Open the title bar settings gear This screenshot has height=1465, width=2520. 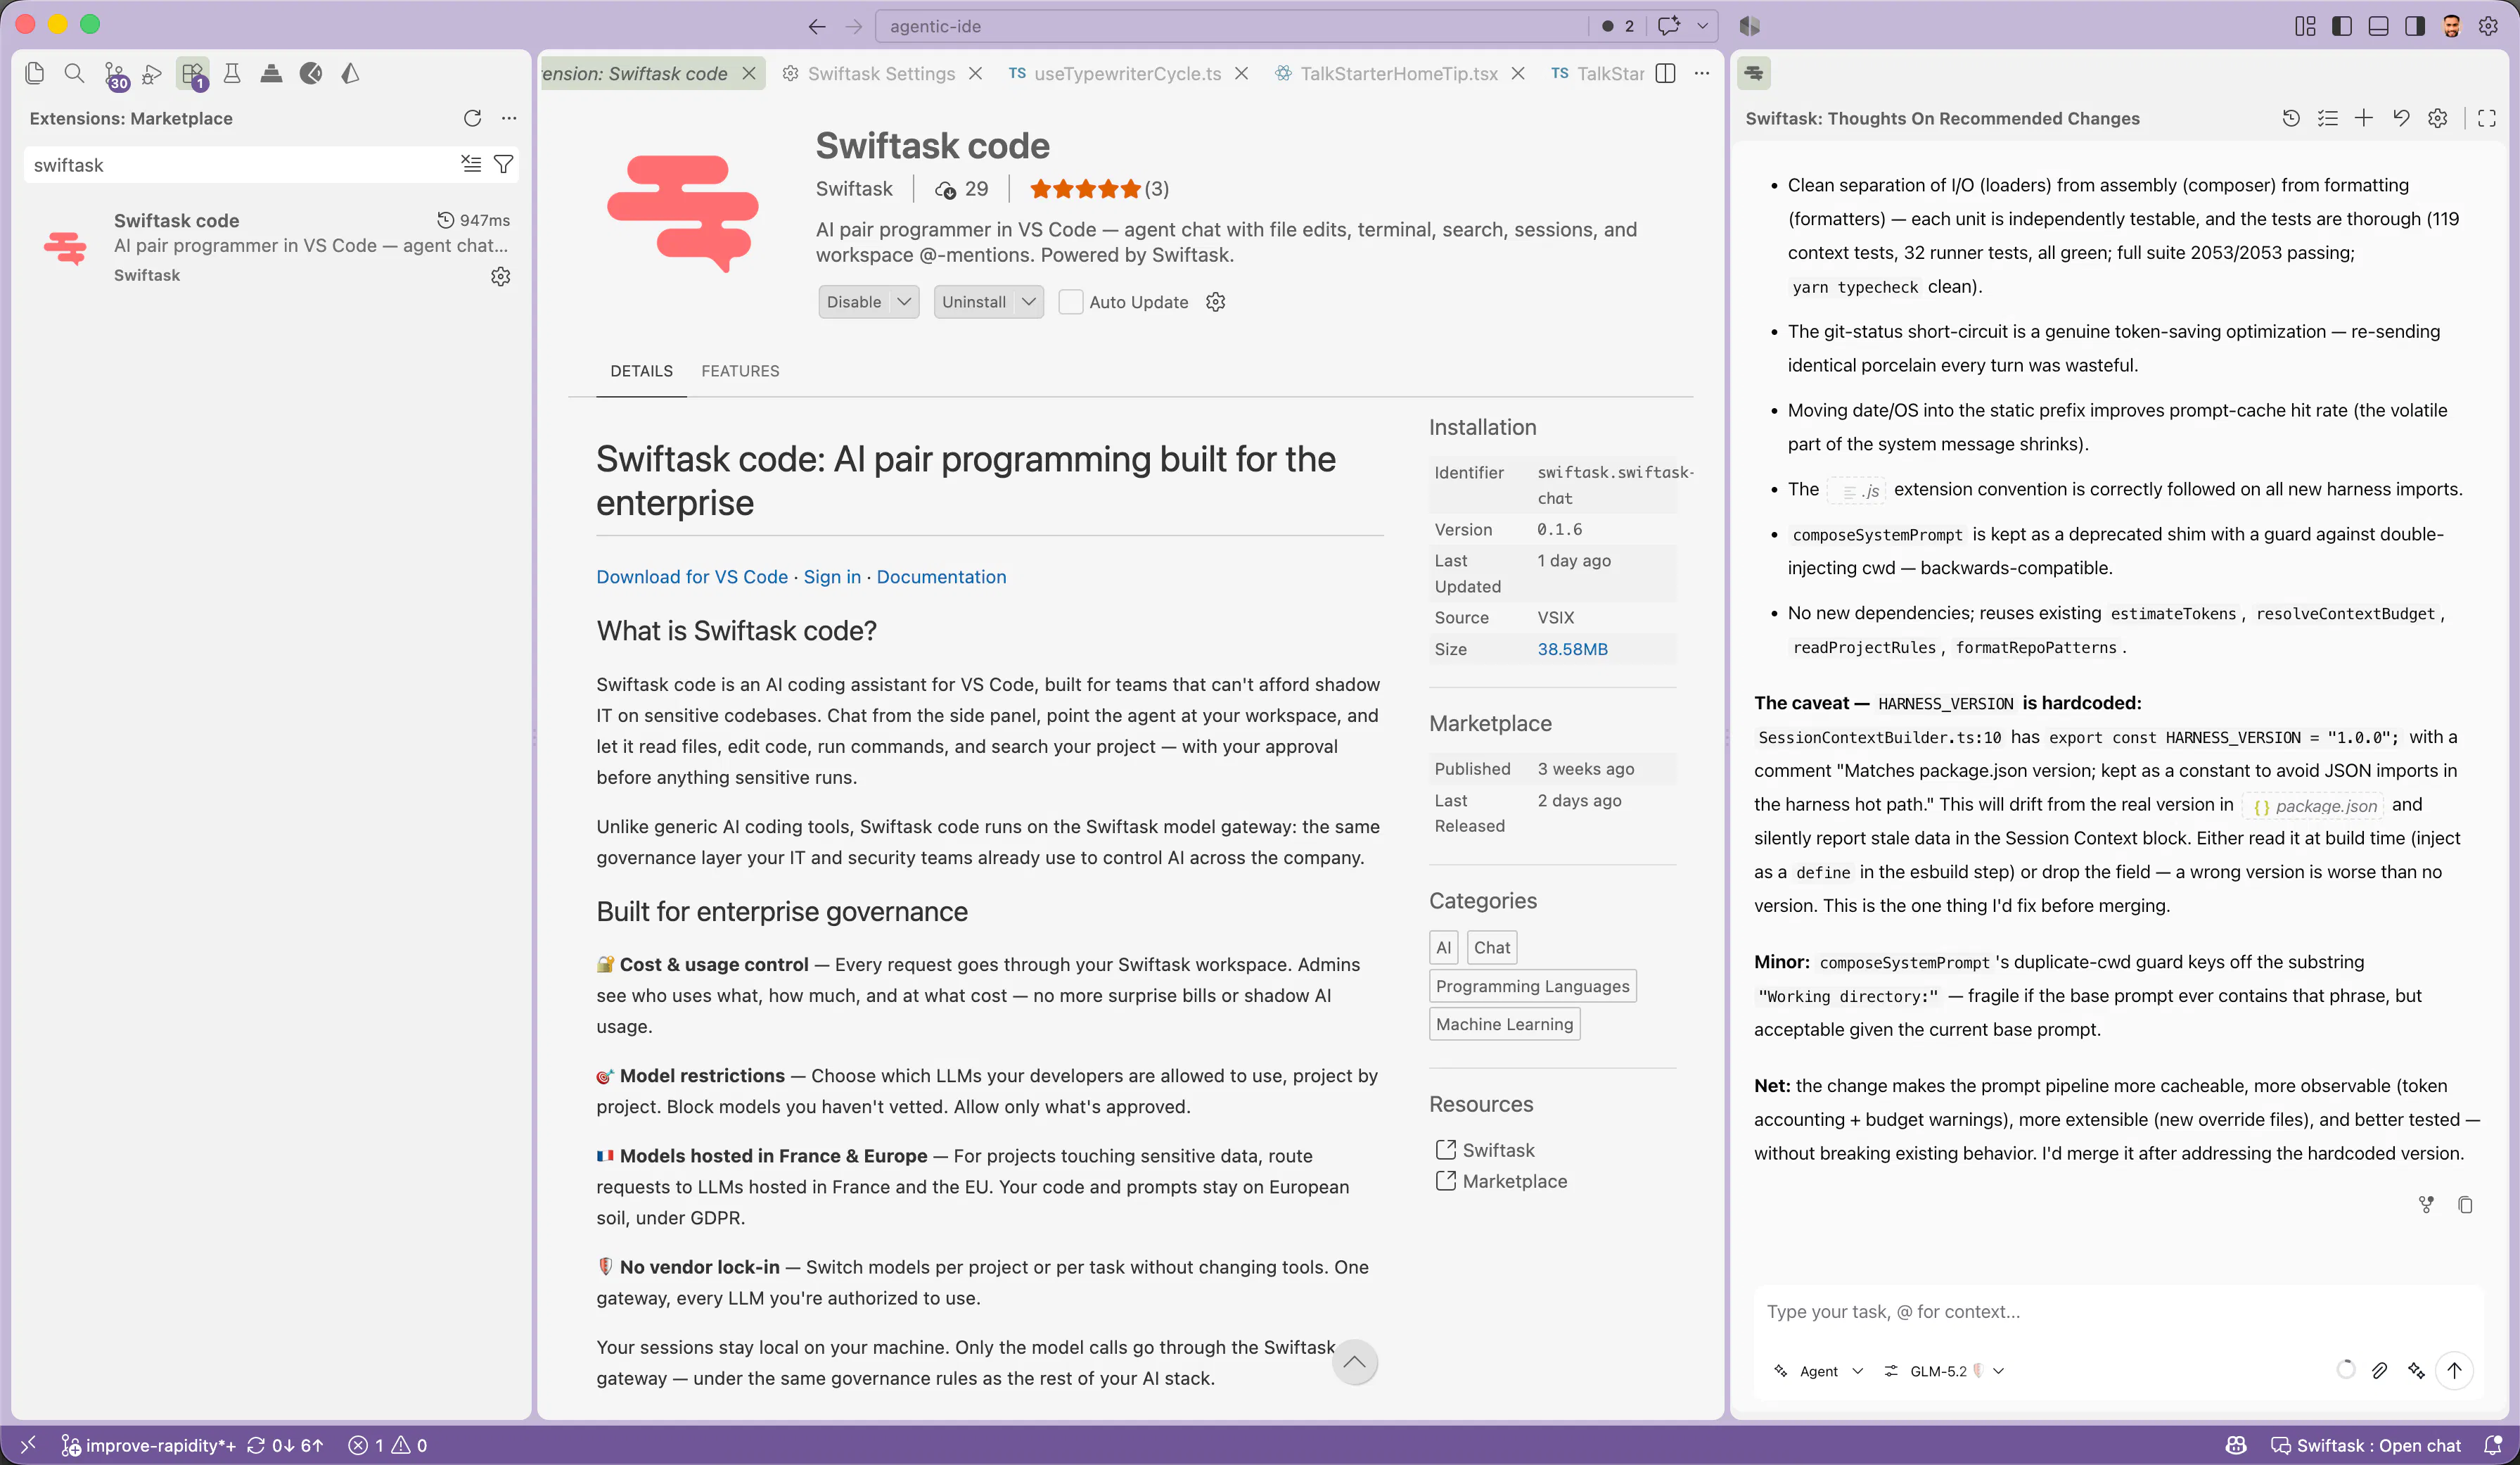pos(2489,26)
